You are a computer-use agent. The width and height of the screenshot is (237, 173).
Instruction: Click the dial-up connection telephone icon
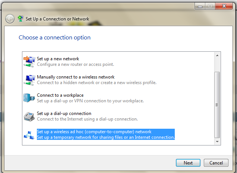(29, 116)
